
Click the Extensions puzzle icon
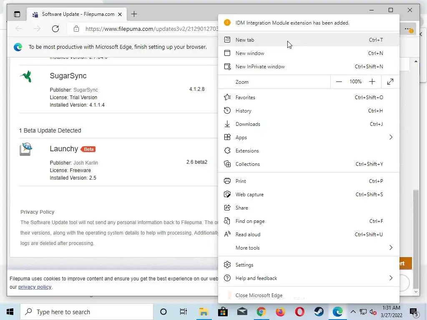227,150
